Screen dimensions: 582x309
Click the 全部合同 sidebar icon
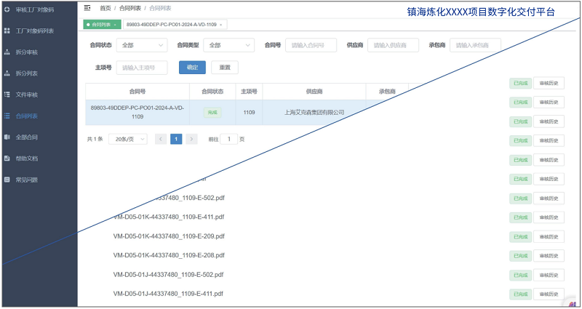7,137
